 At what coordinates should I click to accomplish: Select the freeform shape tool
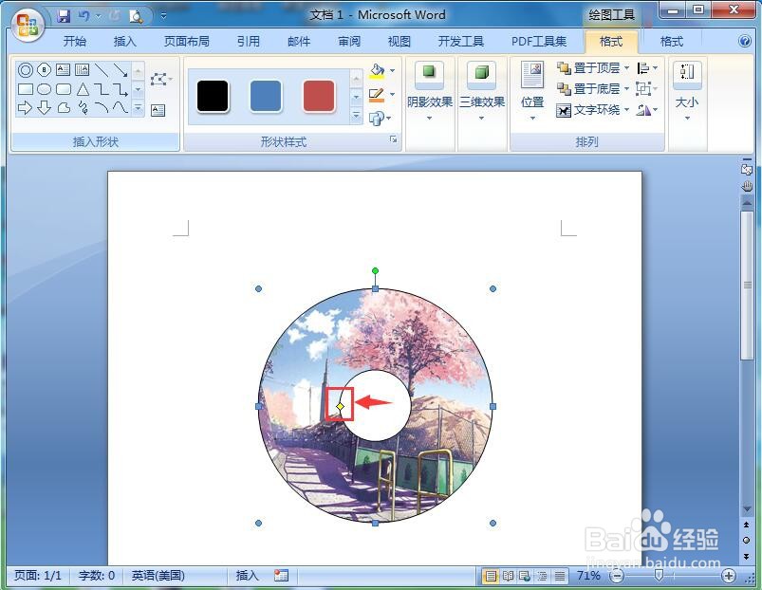coord(64,107)
